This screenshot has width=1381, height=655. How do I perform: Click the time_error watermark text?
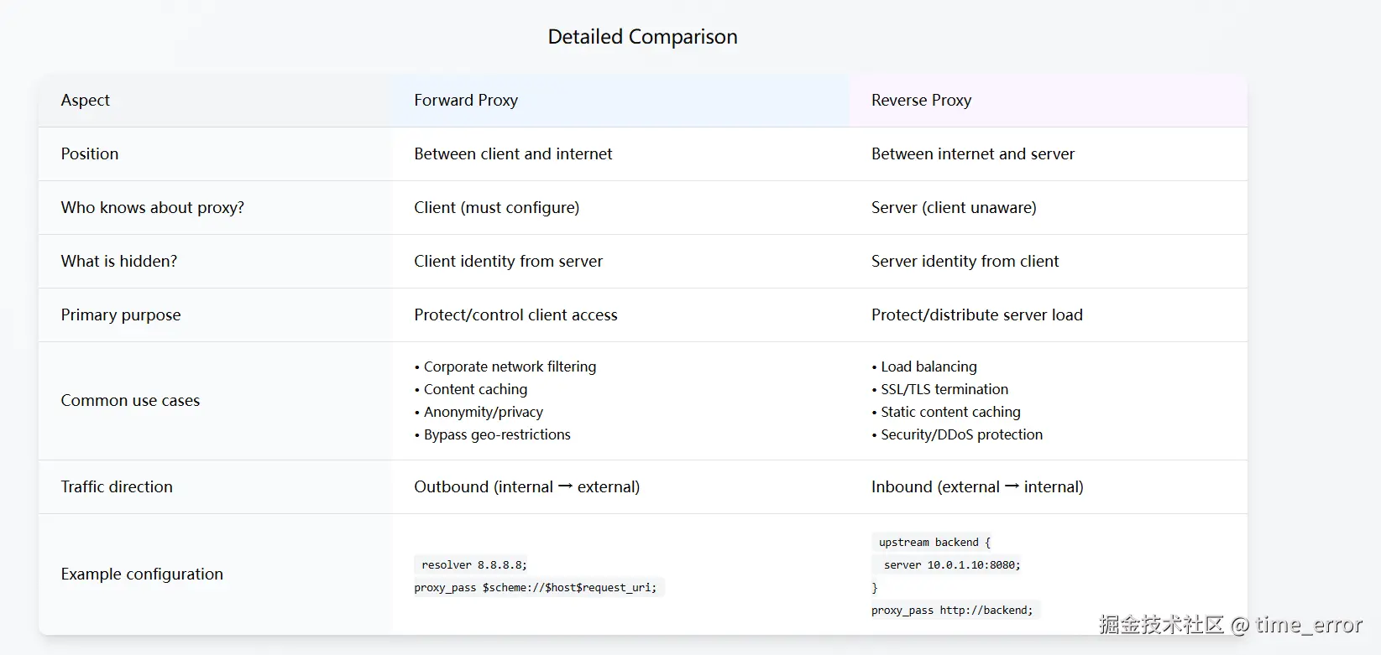point(1308,624)
